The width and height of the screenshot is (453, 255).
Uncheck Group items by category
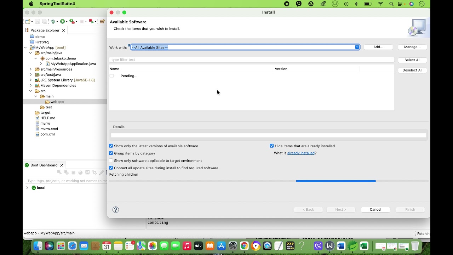[111, 153]
